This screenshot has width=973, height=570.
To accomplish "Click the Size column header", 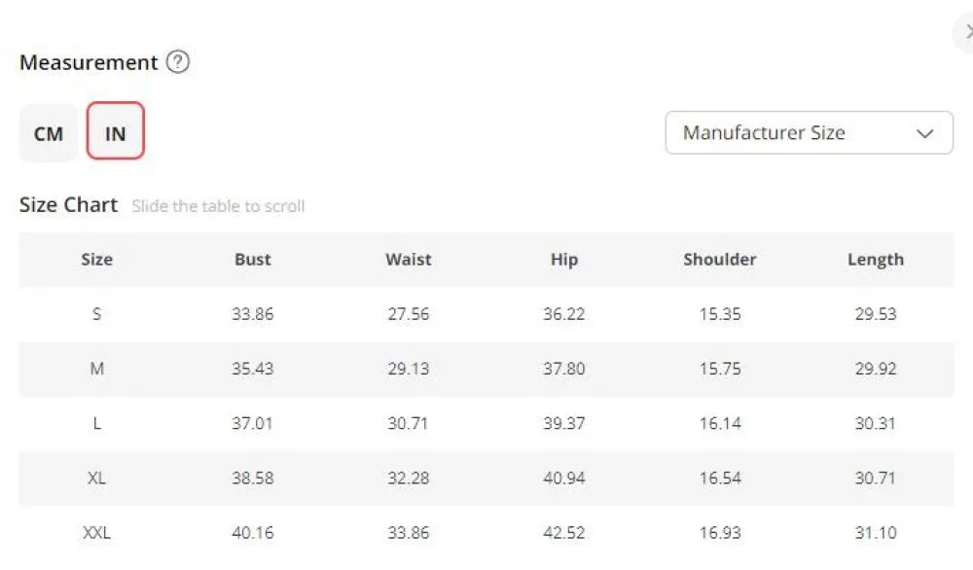I will [96, 260].
